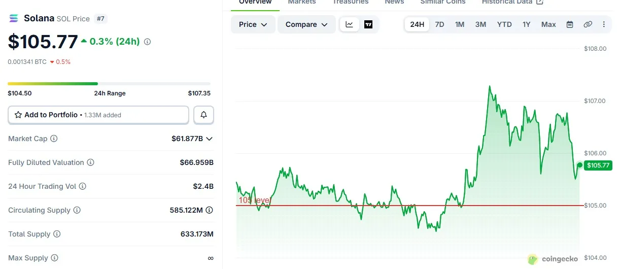This screenshot has height=269, width=619.
Task: Click the Add to Portfolio button
Action: pos(98,115)
